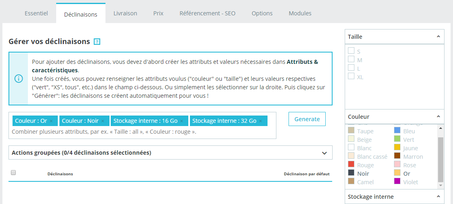Select the Vert color swatch
This screenshot has width=453, height=204.
(397, 139)
